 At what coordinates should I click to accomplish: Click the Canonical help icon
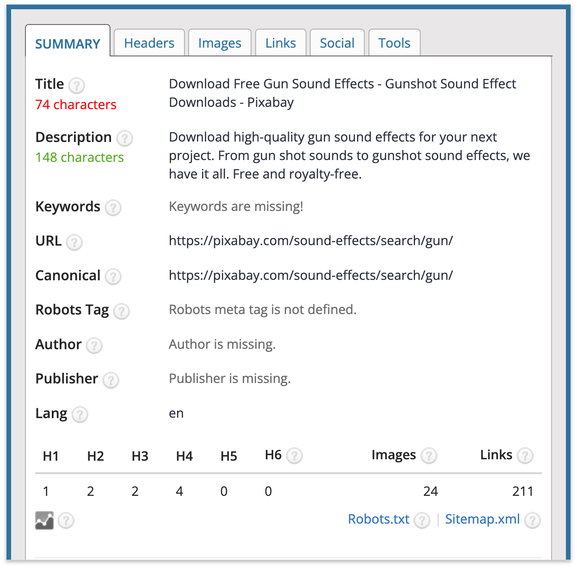pos(113,277)
